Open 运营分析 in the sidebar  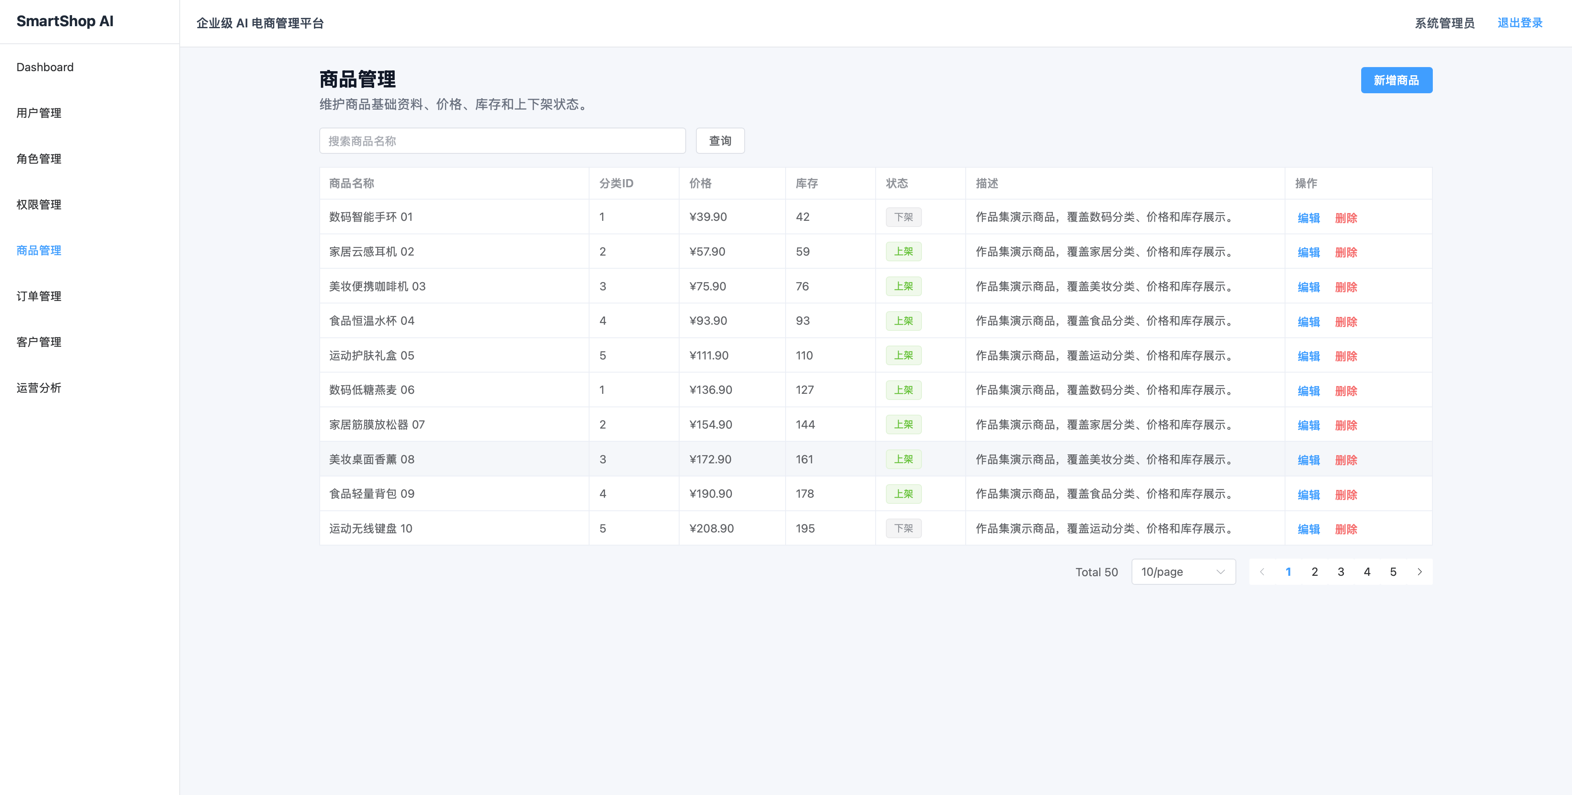click(x=39, y=388)
